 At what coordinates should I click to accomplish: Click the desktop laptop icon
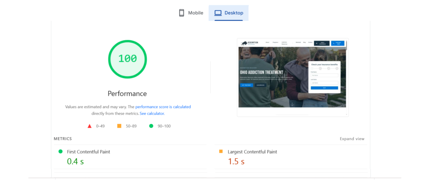218,13
